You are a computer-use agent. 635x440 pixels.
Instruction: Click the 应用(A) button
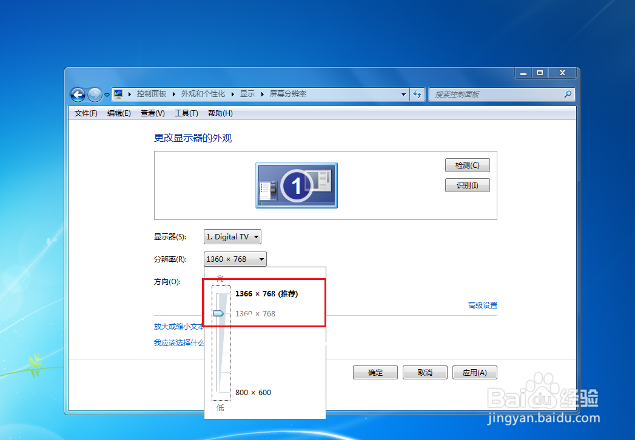475,372
